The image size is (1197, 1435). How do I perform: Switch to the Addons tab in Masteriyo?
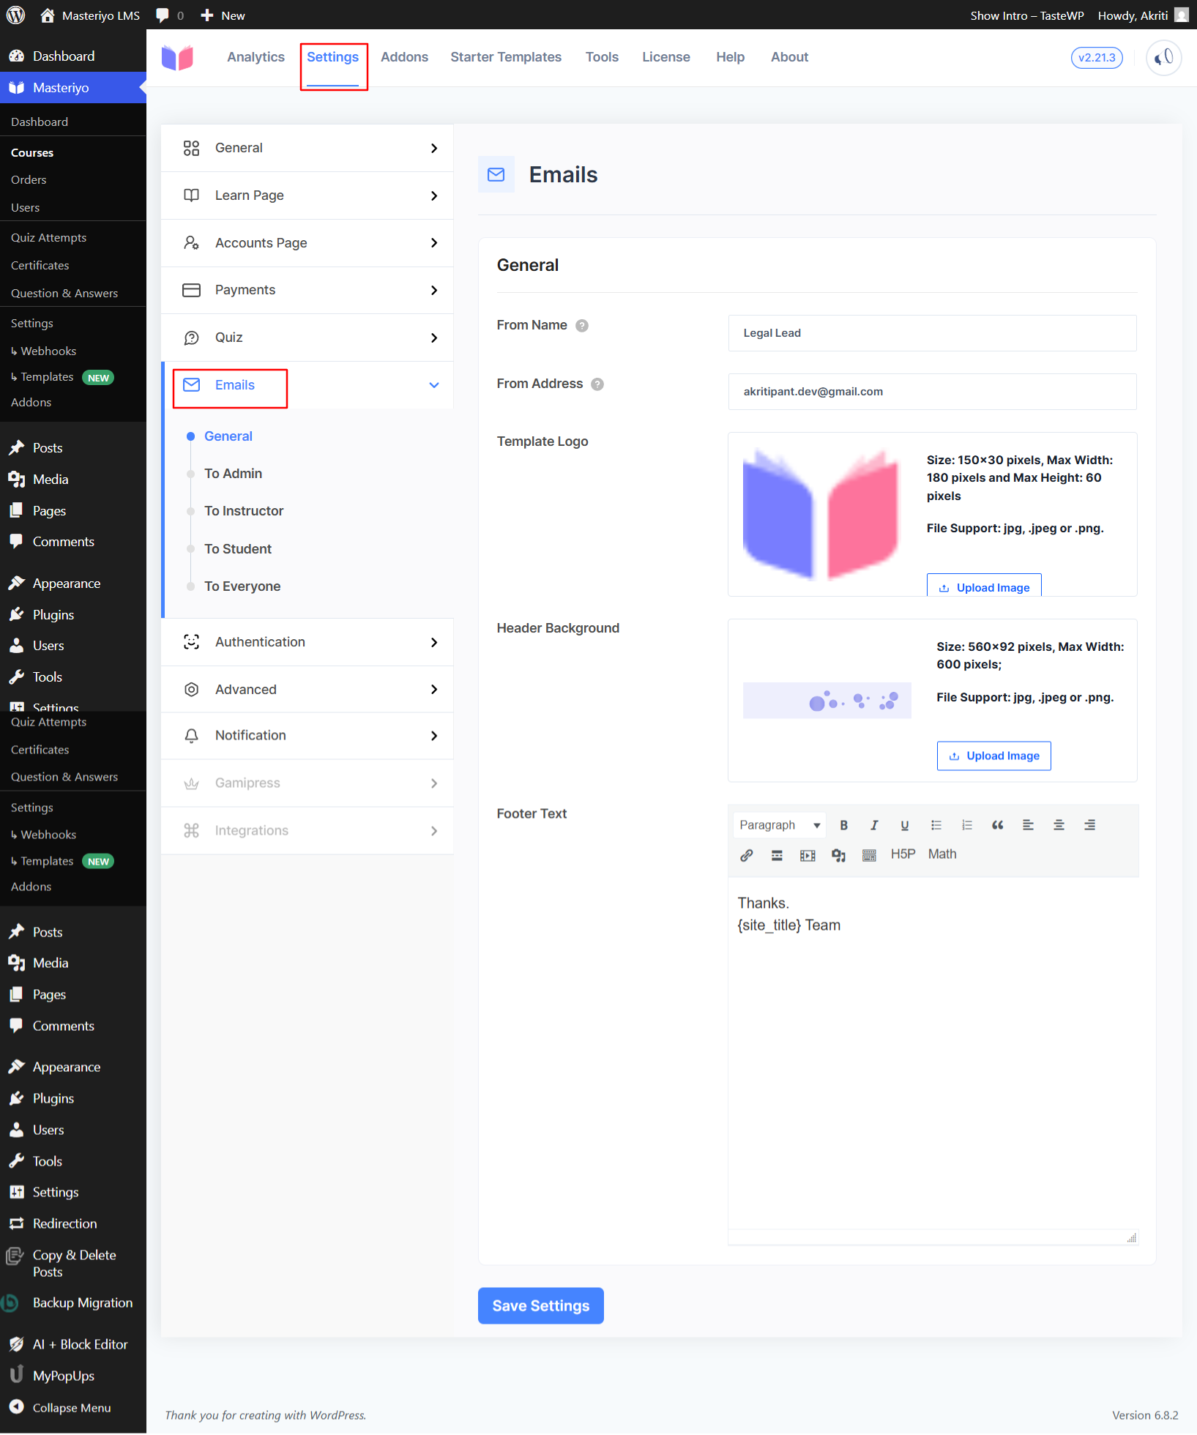(x=404, y=56)
